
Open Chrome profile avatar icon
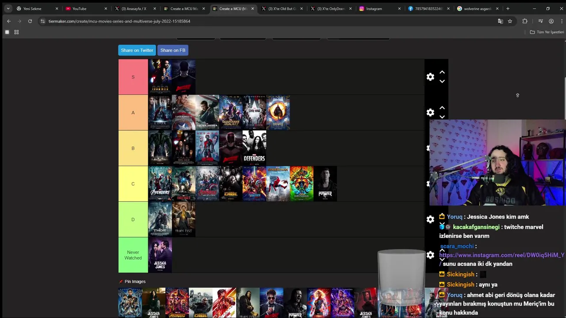point(551,21)
